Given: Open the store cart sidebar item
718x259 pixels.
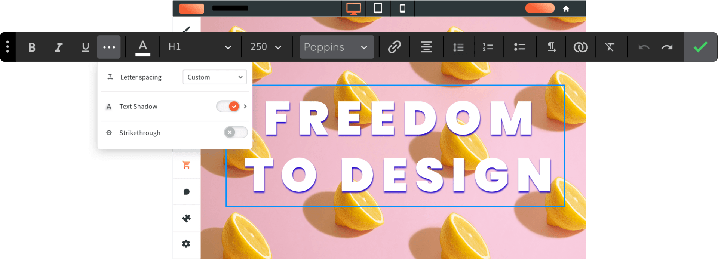Looking at the screenshot, I should pyautogui.click(x=186, y=165).
